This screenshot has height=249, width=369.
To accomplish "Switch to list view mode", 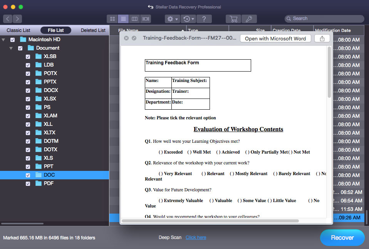I will 123,19.
